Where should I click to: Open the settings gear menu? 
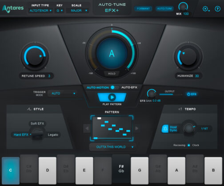tap(206, 9)
